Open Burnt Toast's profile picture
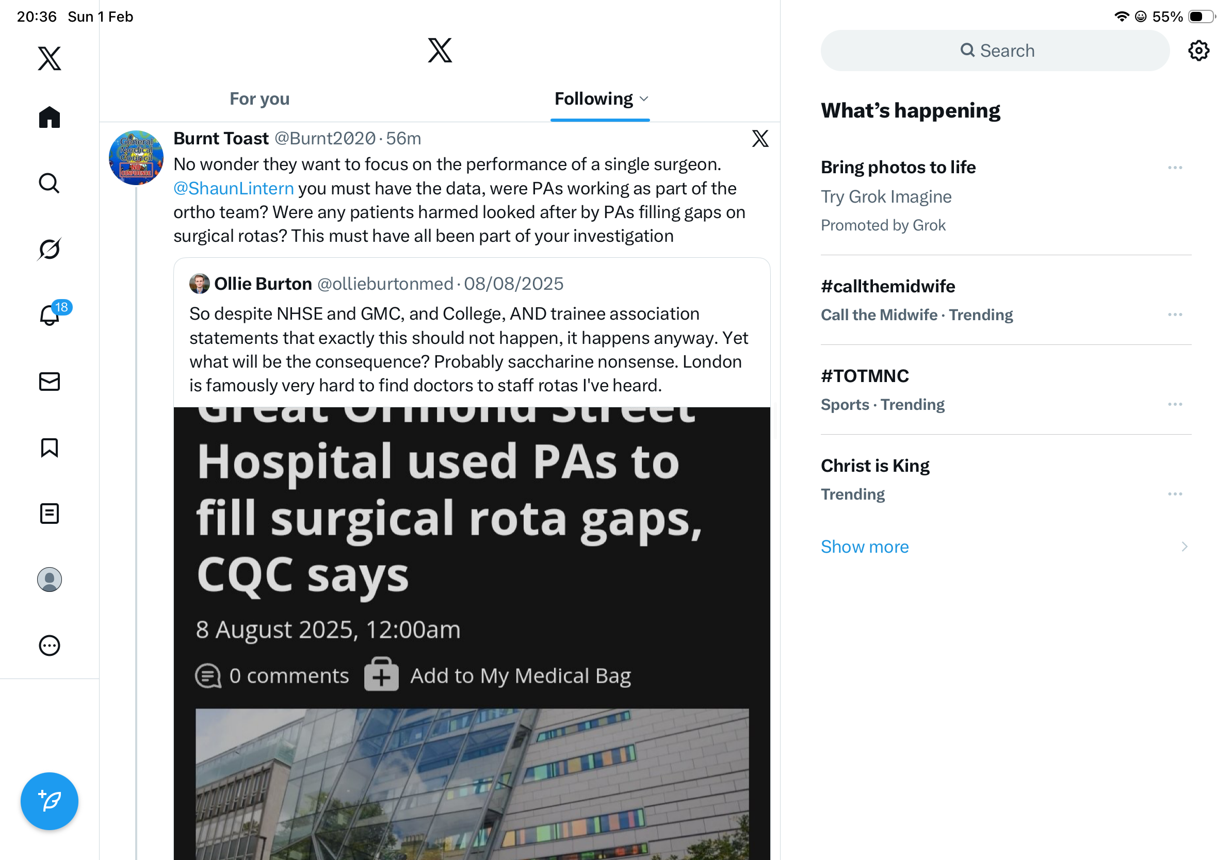The image size is (1232, 860). point(136,158)
